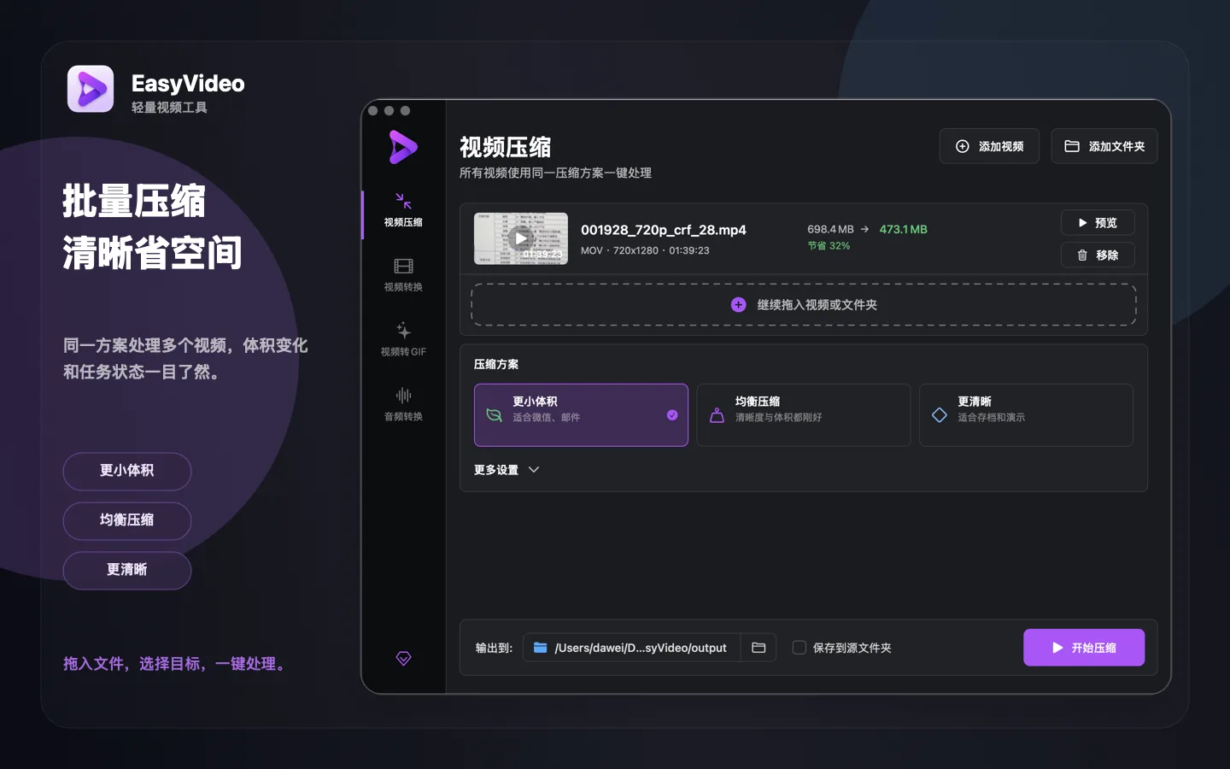Select the 均衡压缩 compression preset
1230x769 pixels.
[x=803, y=414]
